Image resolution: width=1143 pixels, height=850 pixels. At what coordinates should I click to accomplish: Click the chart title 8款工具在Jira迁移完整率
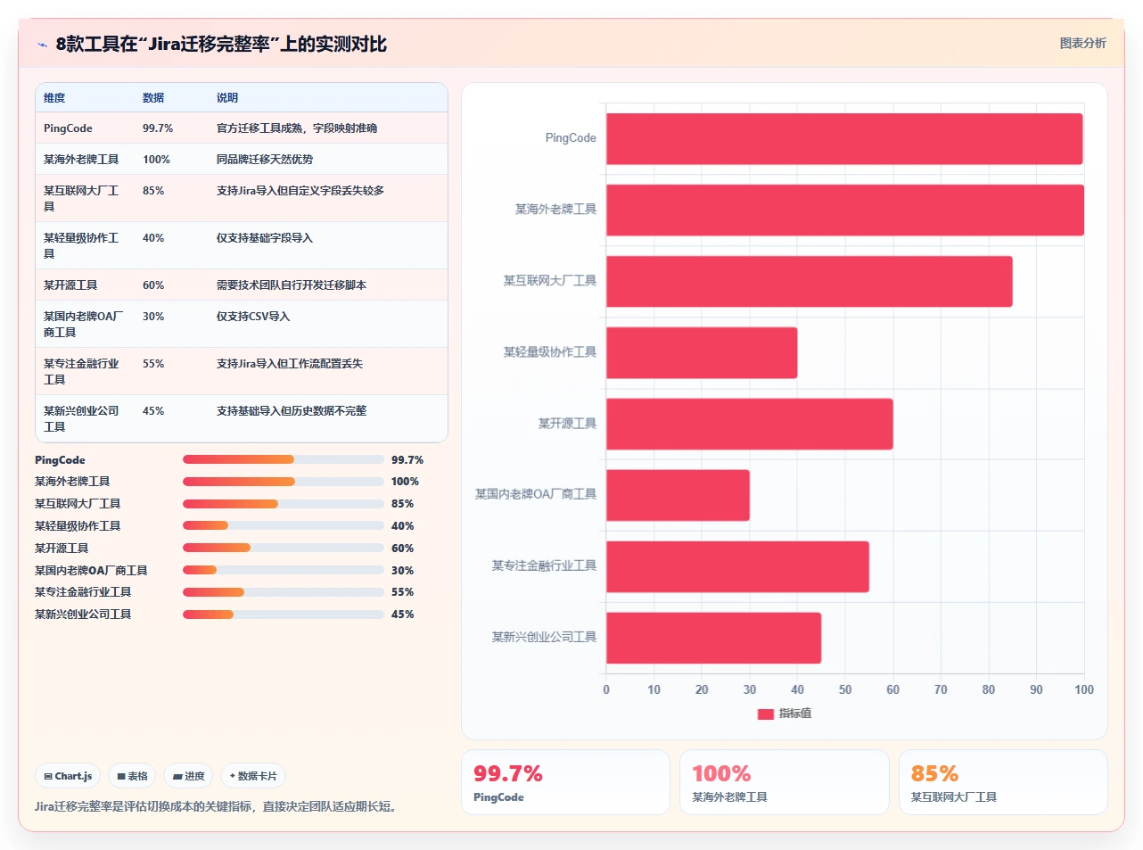(x=221, y=44)
